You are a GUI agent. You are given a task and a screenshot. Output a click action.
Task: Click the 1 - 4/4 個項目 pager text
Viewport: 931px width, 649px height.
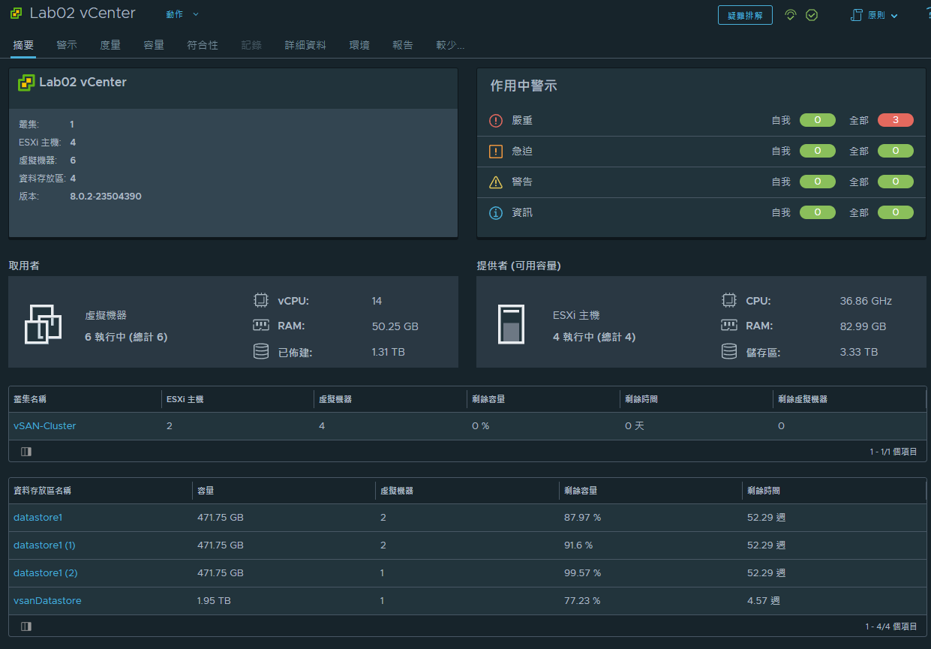pos(891,626)
